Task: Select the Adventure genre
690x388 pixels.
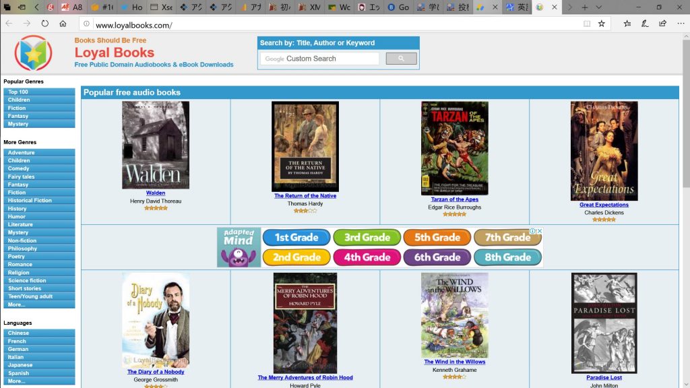Action: pos(39,153)
